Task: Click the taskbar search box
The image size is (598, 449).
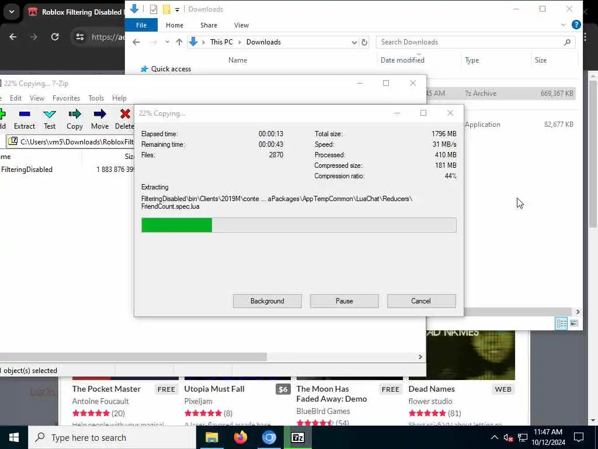Action: click(x=112, y=437)
